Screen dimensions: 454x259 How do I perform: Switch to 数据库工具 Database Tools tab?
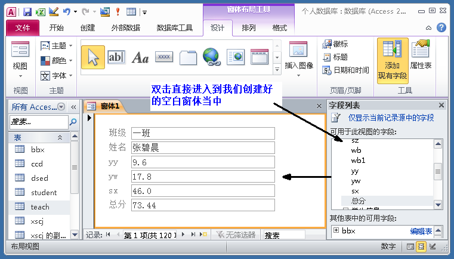point(174,28)
